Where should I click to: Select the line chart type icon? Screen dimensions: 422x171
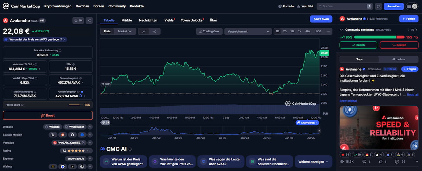click(x=144, y=31)
